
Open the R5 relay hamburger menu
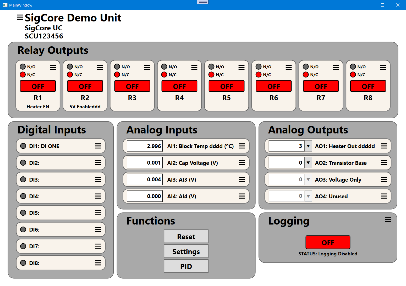(x=241, y=68)
